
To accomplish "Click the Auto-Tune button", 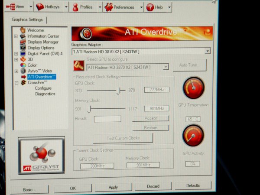I will point(190,65).
